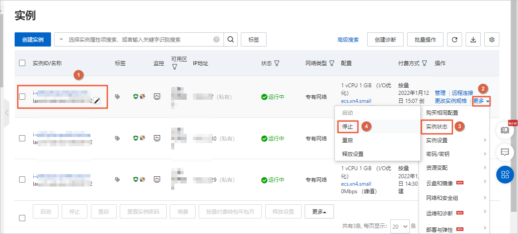The height and width of the screenshot is (234, 518).
Task: Click filter icon next to 网络类型 header
Action: tap(332, 63)
